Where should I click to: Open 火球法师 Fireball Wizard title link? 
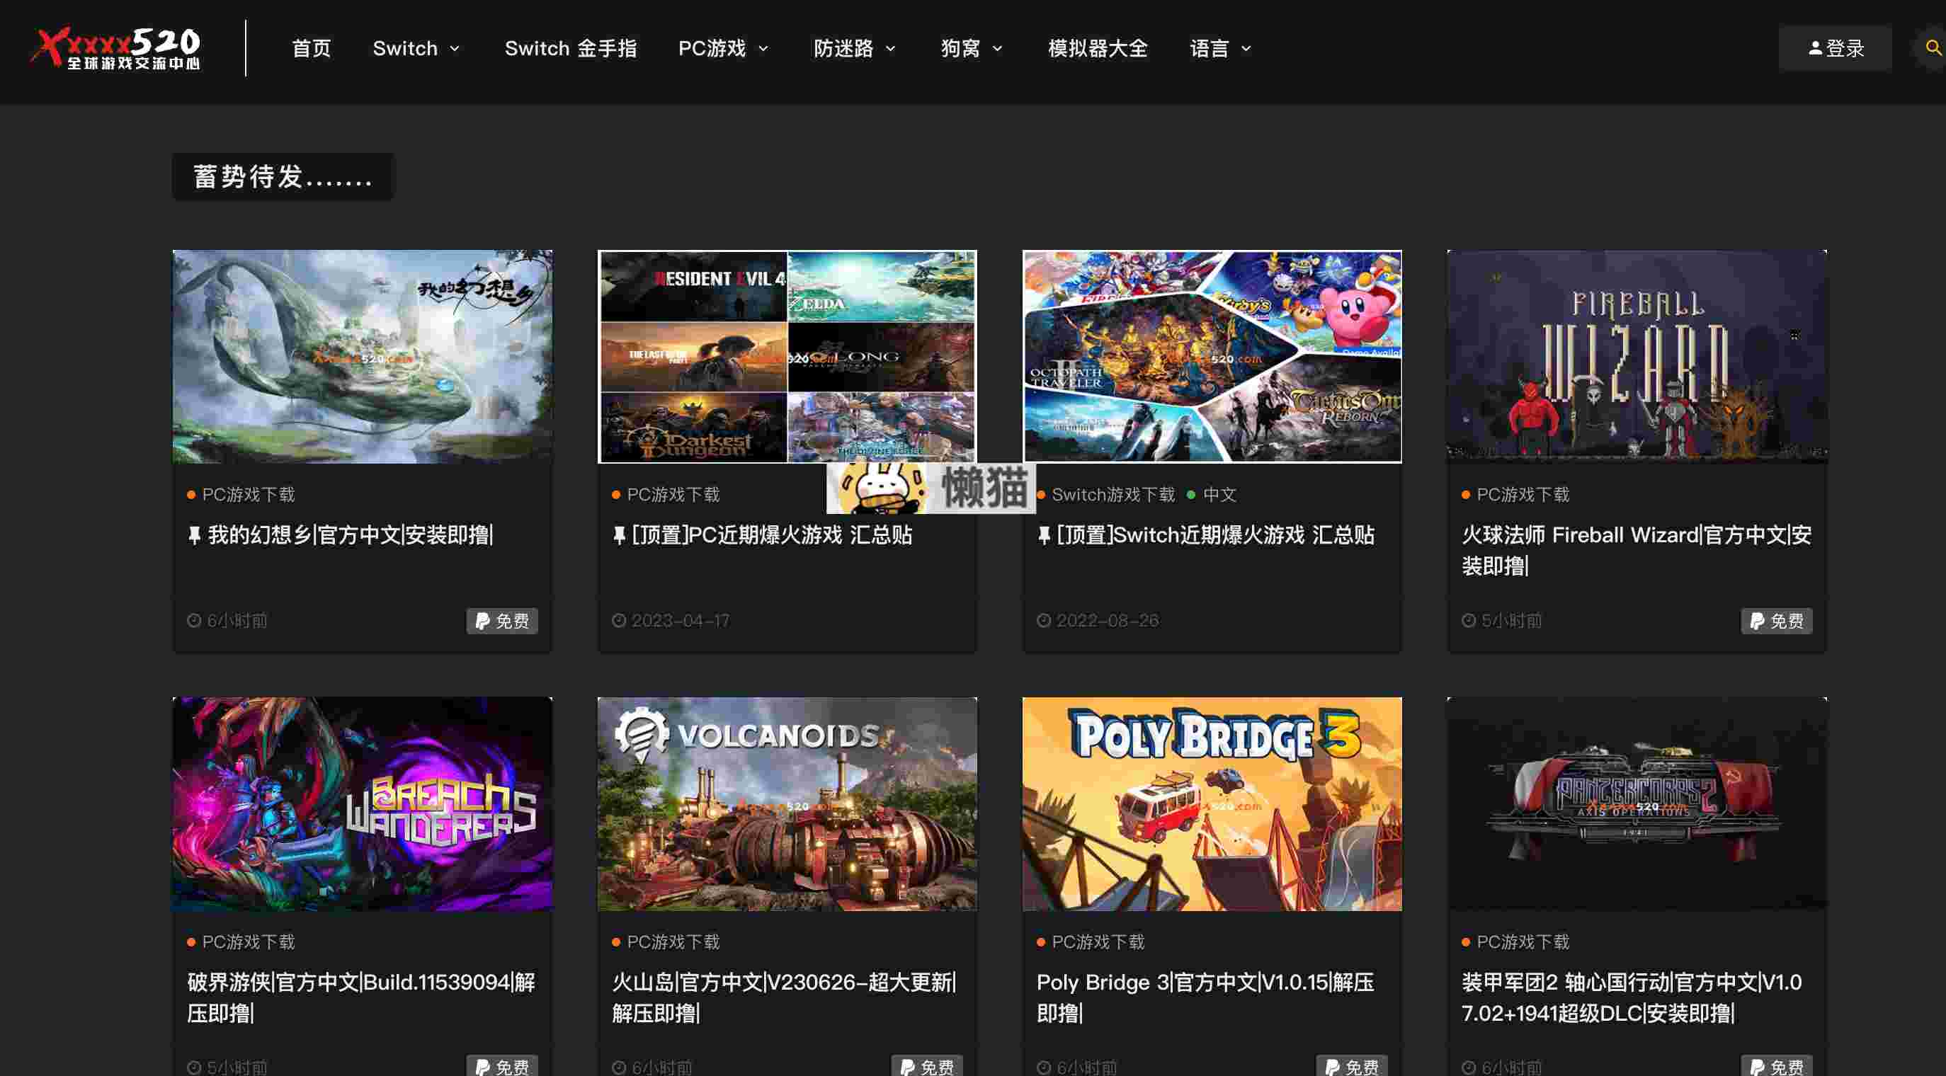point(1637,551)
